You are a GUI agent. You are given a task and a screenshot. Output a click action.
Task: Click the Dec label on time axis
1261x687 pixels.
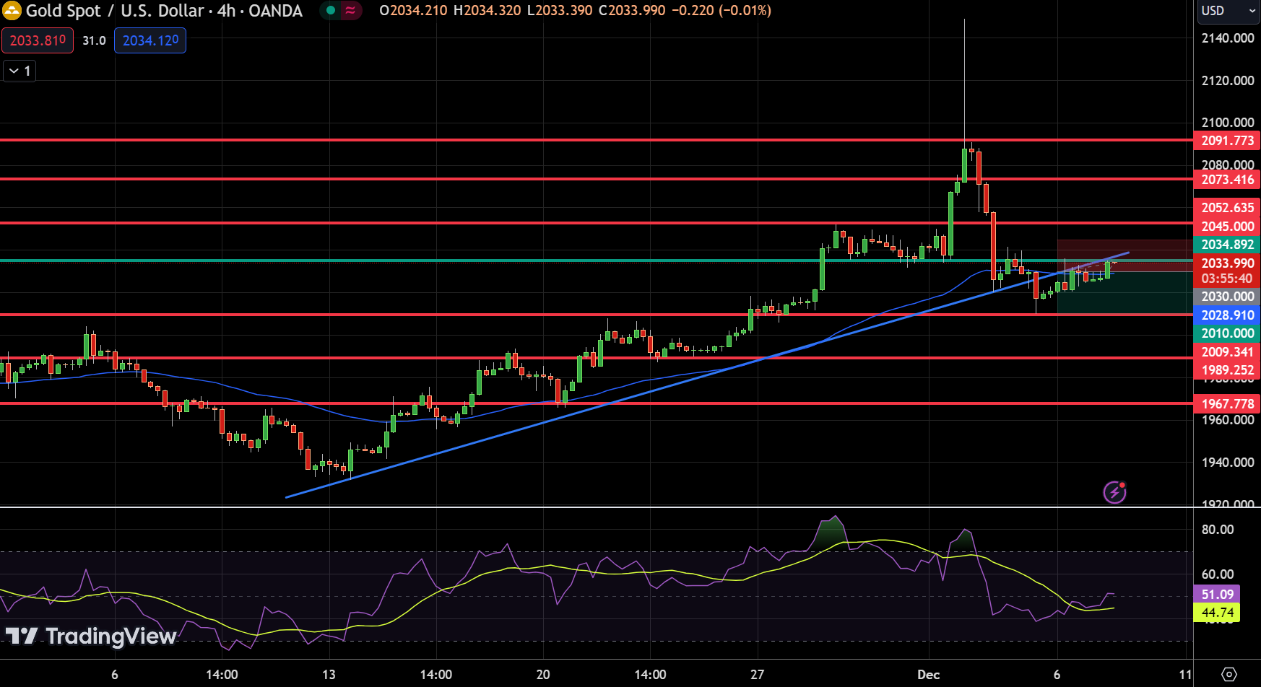click(x=928, y=675)
